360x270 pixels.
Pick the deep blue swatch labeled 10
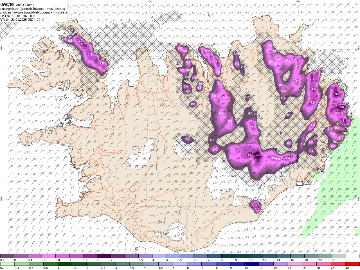click(252, 264)
